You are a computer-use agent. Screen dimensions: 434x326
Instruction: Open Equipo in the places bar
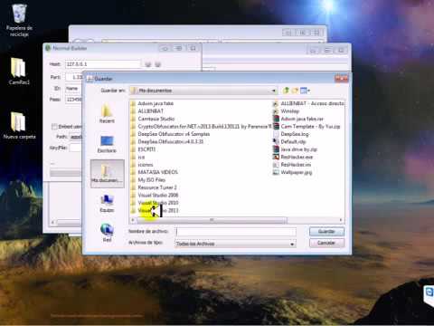pyautogui.click(x=107, y=203)
